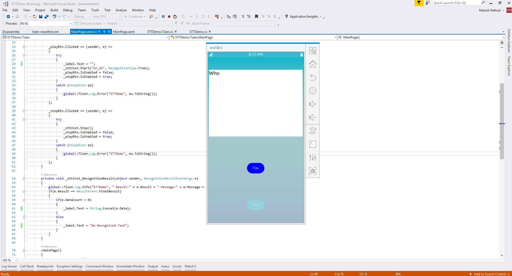Image resolution: width=512 pixels, height=276 pixels.
Task: Click Add to Source Control
Action: [490, 274]
